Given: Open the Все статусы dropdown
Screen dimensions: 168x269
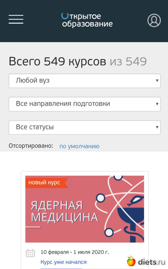Looking at the screenshot, I should click(x=85, y=127).
